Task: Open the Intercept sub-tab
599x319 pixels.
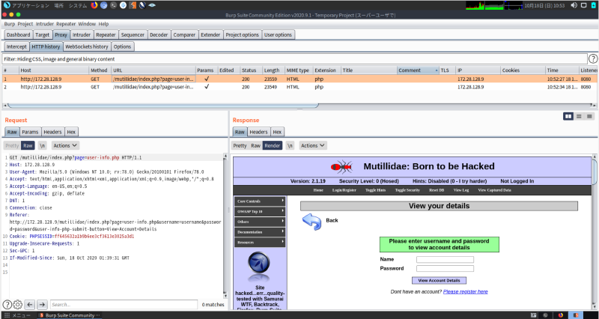Action: tap(16, 46)
